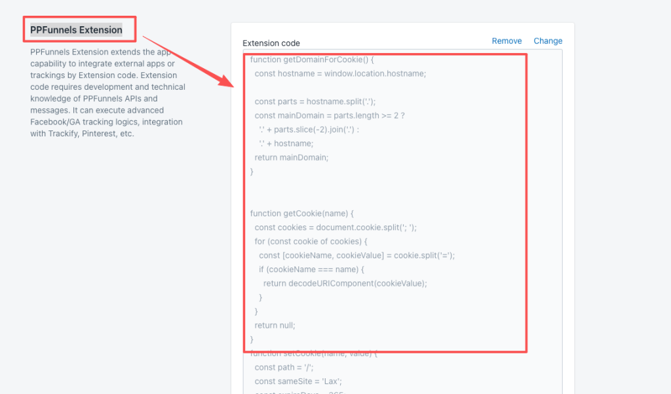Click the const cookies document.cookie.split line
Screen dimensions: 671x394
(335, 227)
